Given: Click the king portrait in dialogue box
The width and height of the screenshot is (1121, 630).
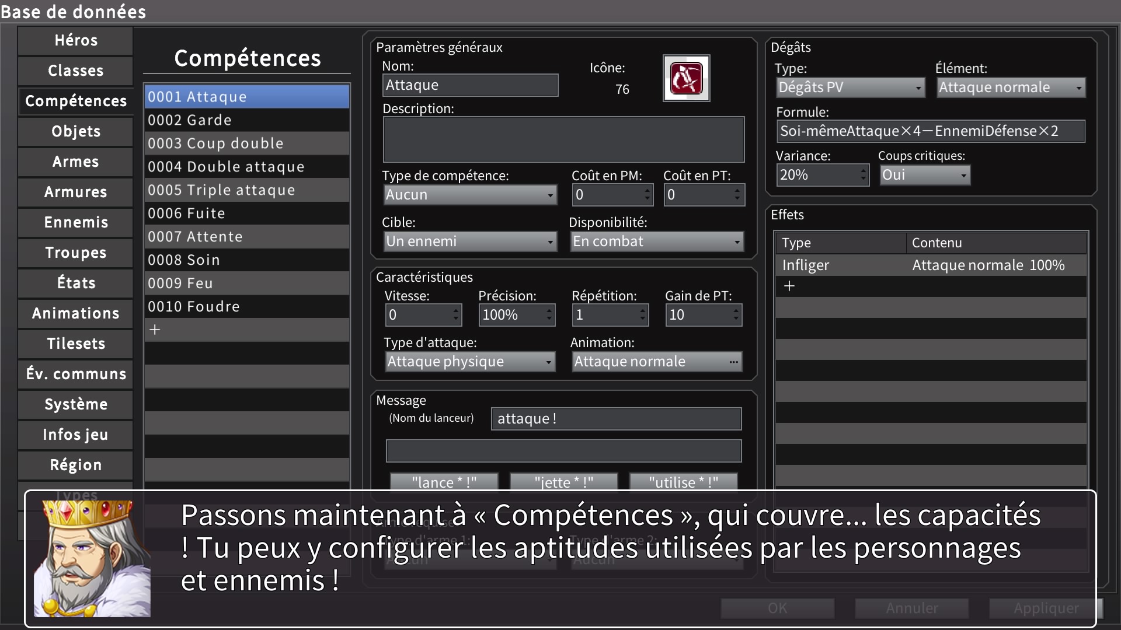Looking at the screenshot, I should tap(92, 559).
